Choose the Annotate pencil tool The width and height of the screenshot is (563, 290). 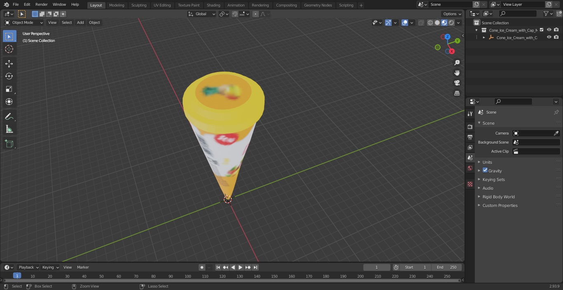coord(9,117)
